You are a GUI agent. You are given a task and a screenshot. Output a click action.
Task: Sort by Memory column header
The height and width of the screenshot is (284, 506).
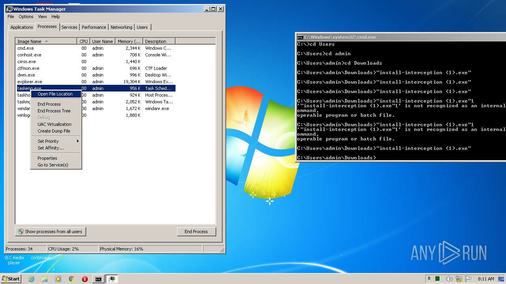tap(129, 41)
